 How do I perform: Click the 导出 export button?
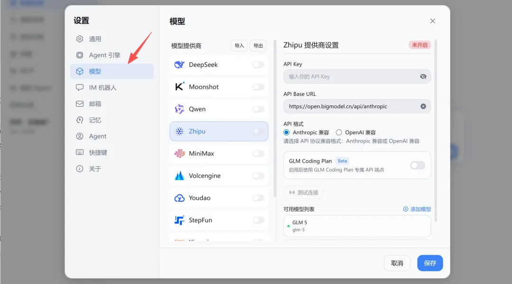(x=258, y=45)
